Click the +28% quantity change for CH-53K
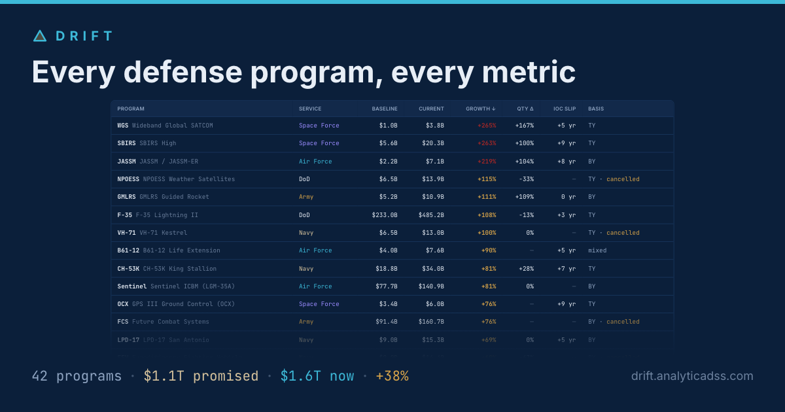Viewport: 785px width, 412px height. [x=527, y=269]
